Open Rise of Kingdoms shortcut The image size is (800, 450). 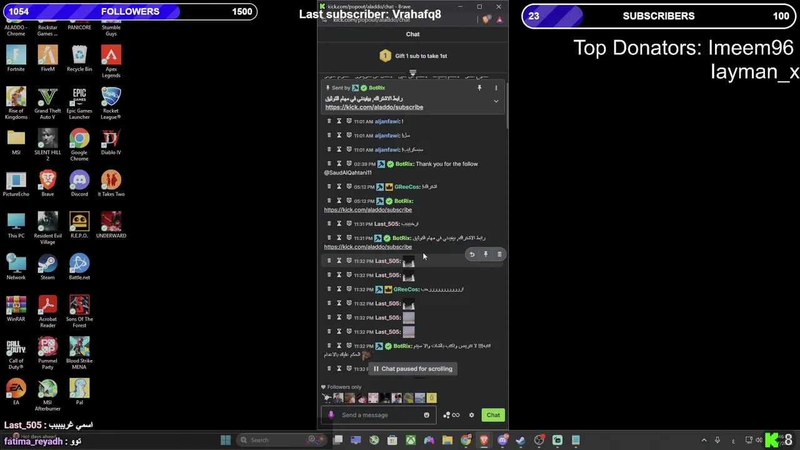(x=16, y=103)
